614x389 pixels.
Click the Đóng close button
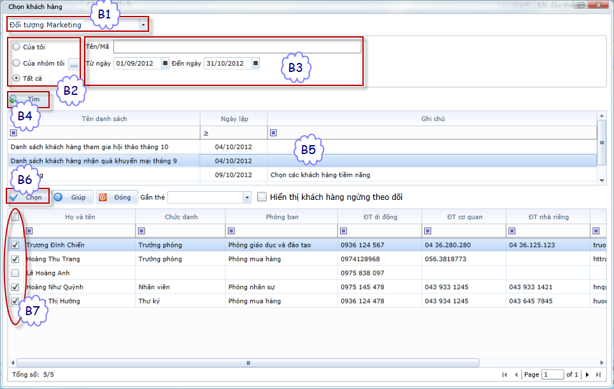pos(116,197)
